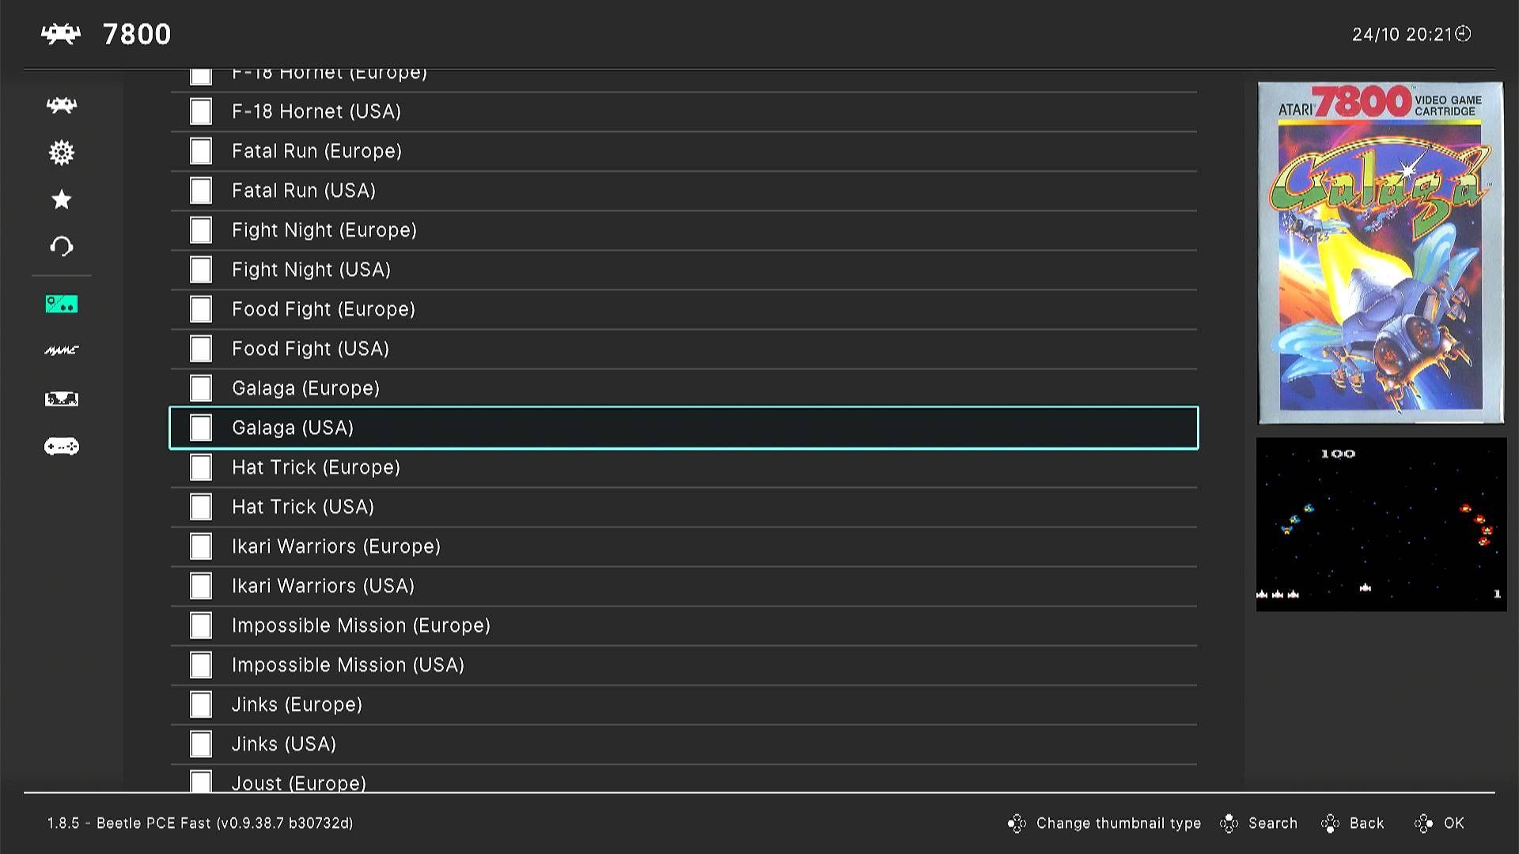The image size is (1519, 854).
Task: Select the highlighted green 7800 playlist icon
Action: coord(62,304)
